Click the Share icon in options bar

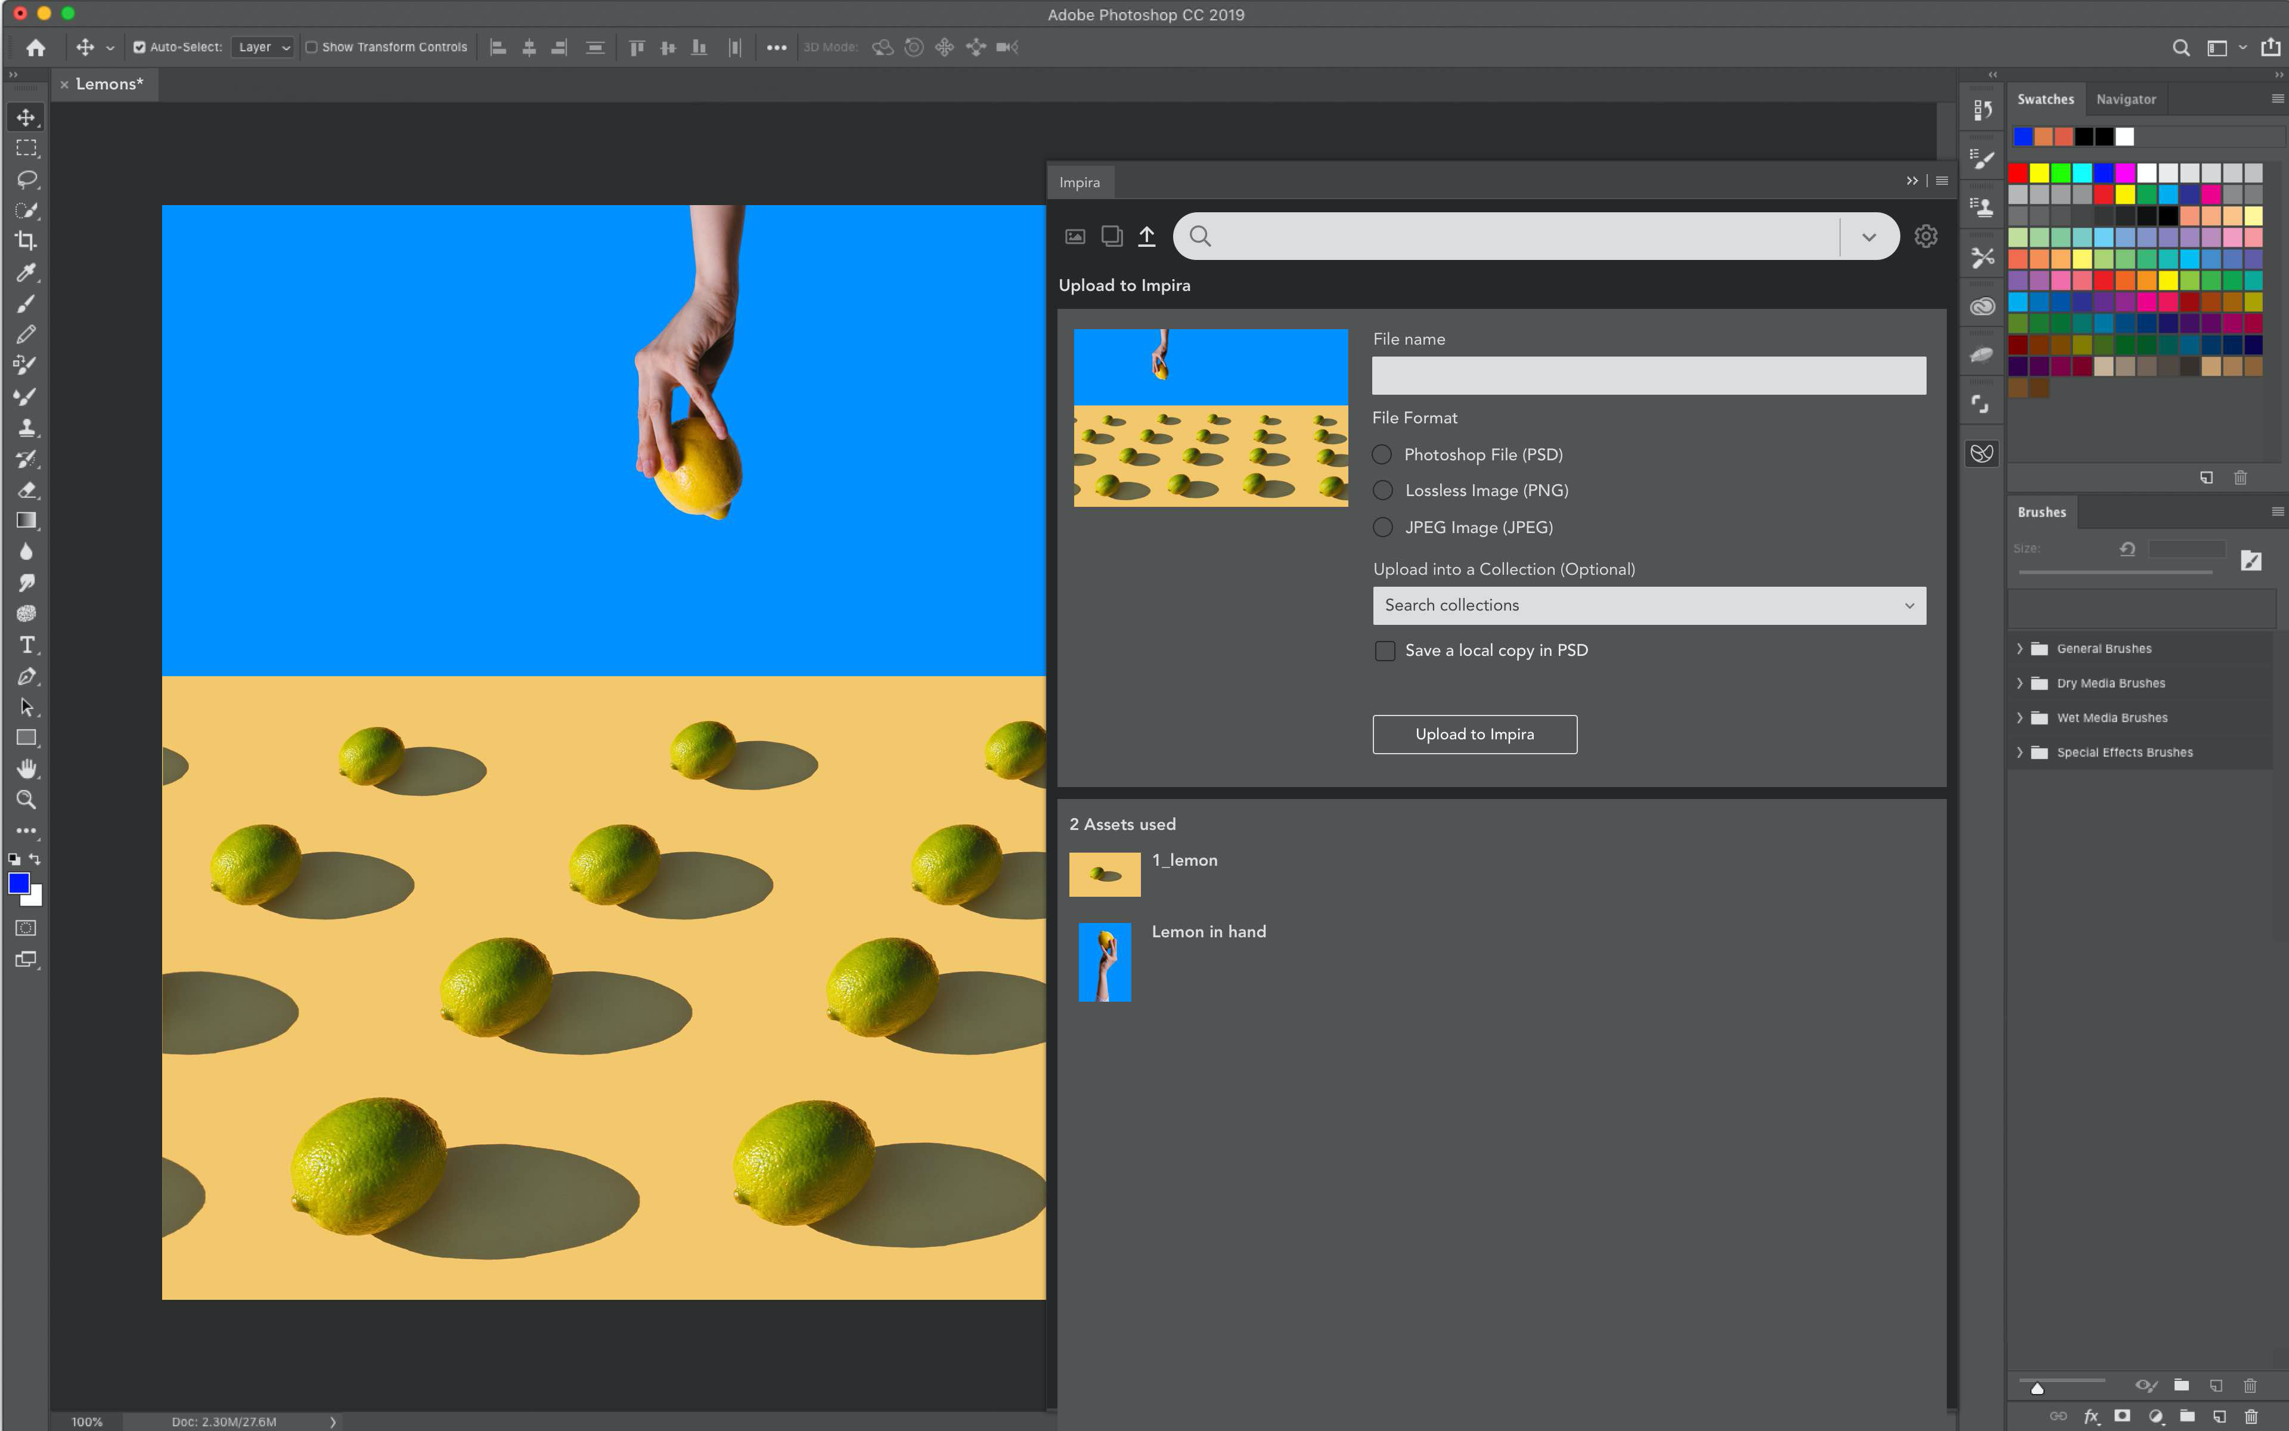tap(2271, 47)
